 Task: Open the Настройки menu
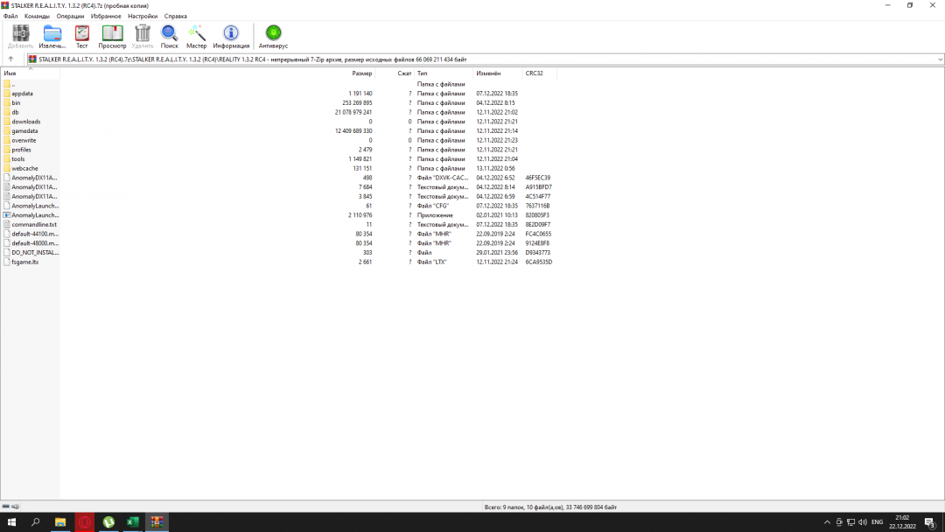(x=143, y=17)
